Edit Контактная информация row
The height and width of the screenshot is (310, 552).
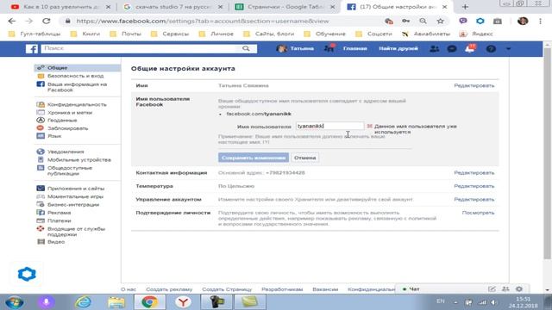(474, 172)
